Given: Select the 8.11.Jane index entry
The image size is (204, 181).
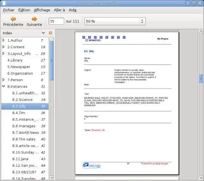Looking at the screenshot, I should click(x=25, y=159).
